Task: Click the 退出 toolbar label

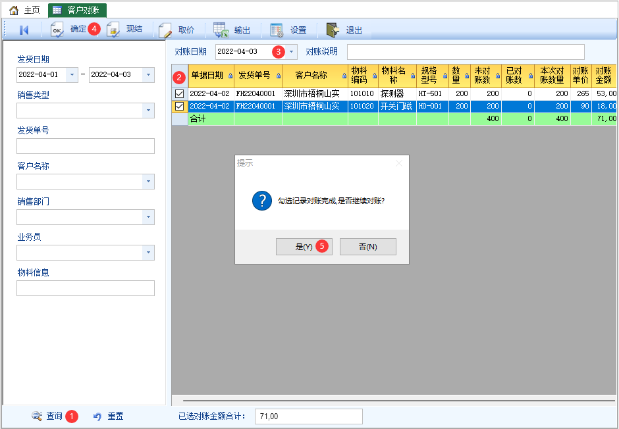Action: coord(354,30)
